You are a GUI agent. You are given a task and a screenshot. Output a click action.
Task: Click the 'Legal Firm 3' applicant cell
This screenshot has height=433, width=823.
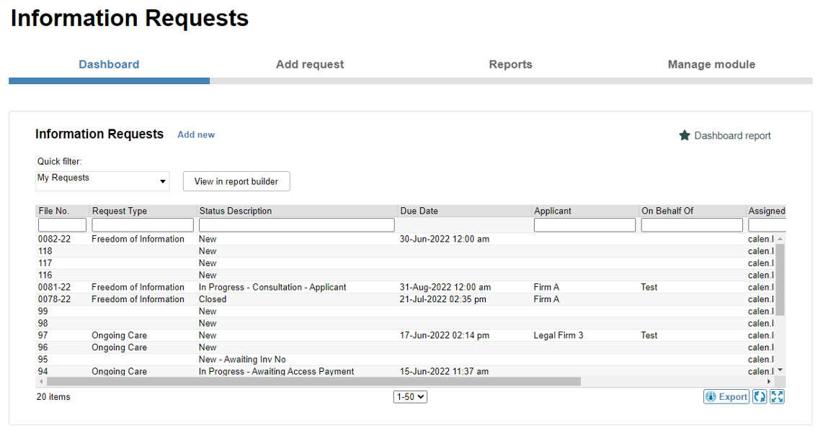coord(559,335)
